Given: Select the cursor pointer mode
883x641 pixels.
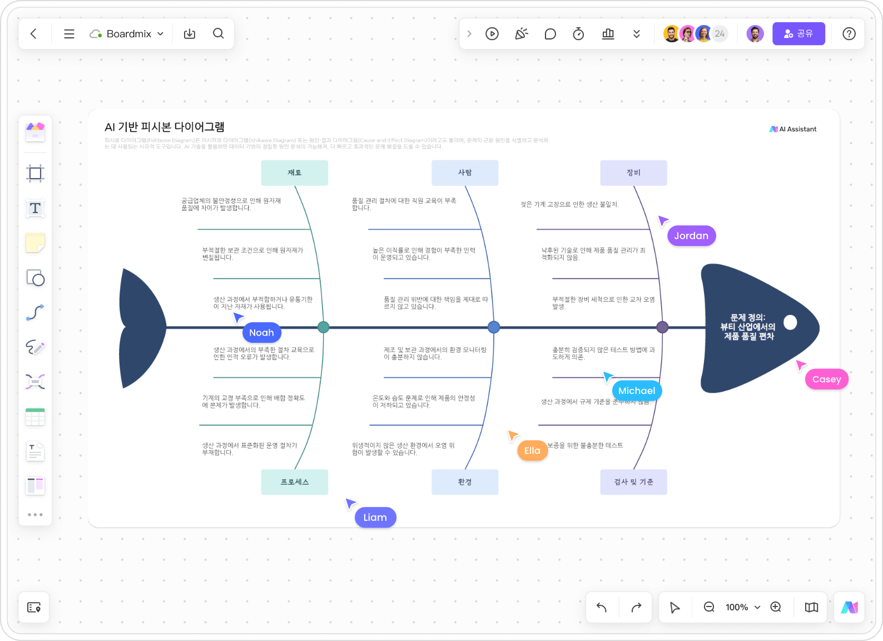Looking at the screenshot, I should pos(674,608).
